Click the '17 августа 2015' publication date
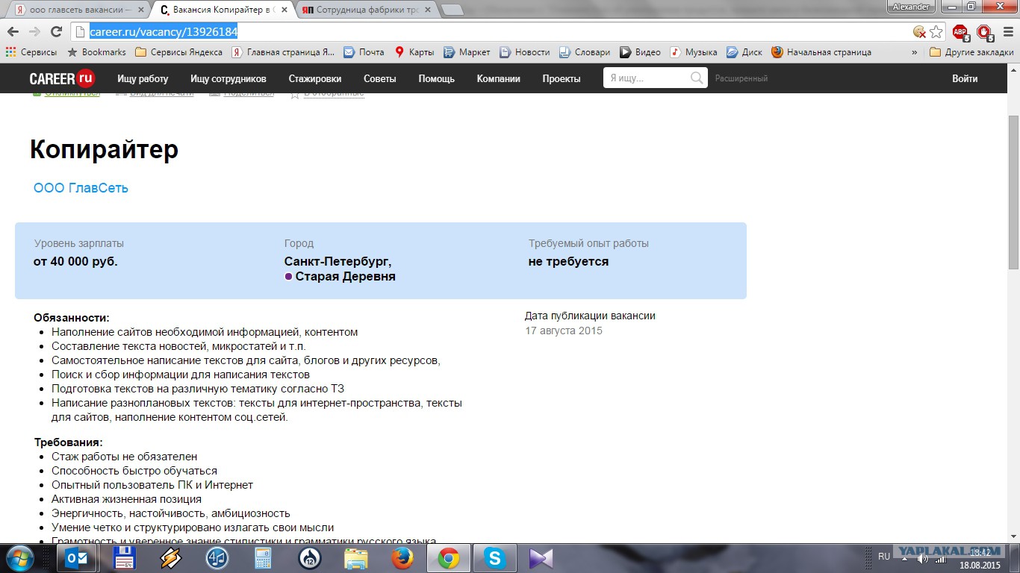 [564, 331]
